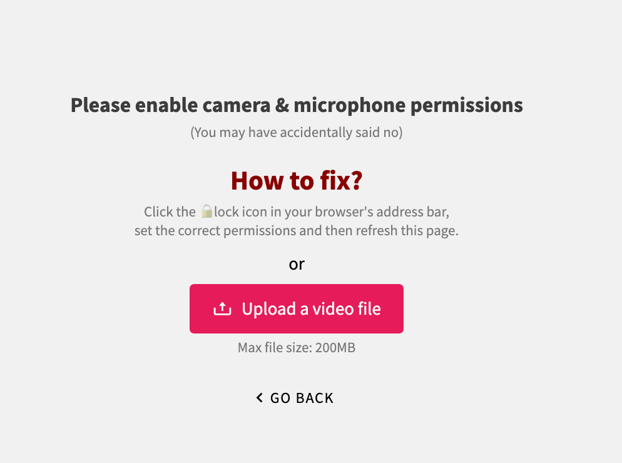Click the "200MB" size value
Screen dimensions: 622x463
pos(335,348)
